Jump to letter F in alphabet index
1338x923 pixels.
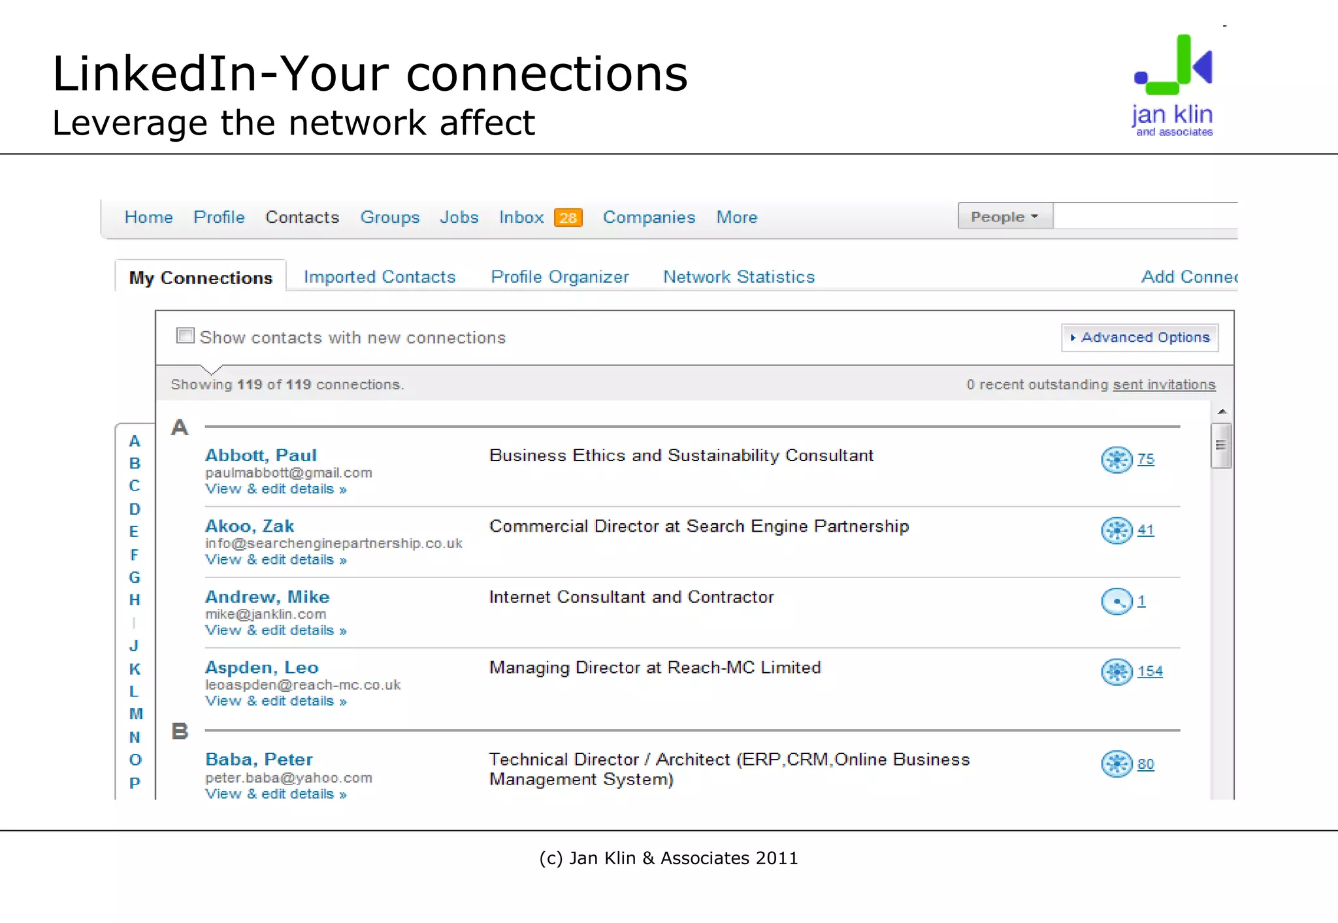pos(135,555)
